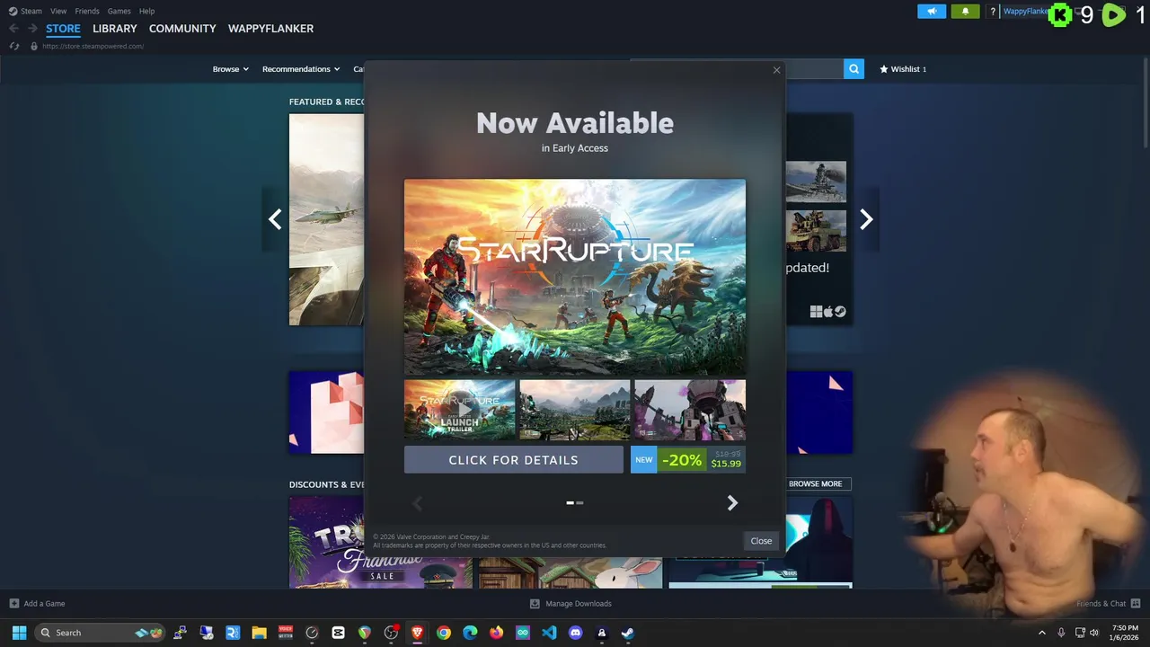Click the CLICK FOR DETAILS button
The image size is (1150, 647).
513,460
